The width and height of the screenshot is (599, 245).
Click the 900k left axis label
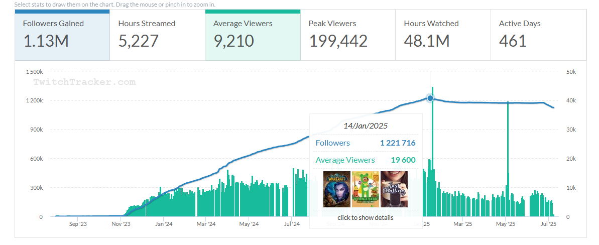(x=37, y=130)
